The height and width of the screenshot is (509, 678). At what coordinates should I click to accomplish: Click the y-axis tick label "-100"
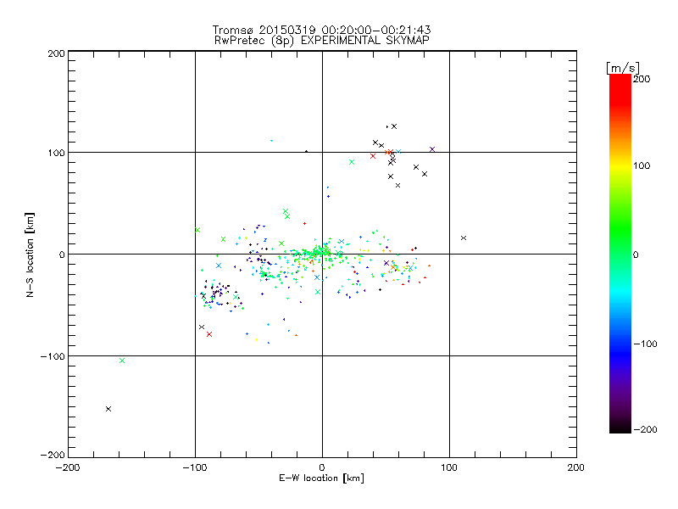click(x=53, y=356)
